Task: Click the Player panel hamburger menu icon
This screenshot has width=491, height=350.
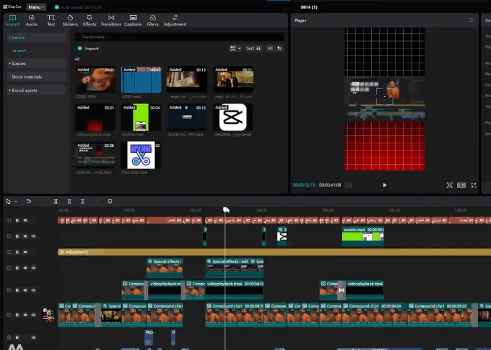Action: (x=471, y=20)
